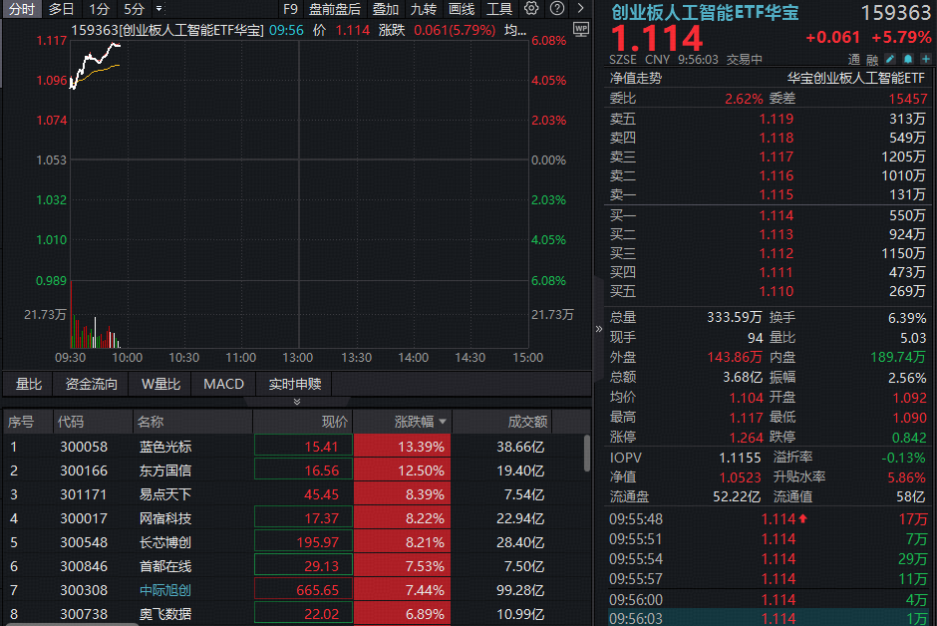937x626 pixels.
Task: Set price alert with bell icon
Action: tap(907, 59)
